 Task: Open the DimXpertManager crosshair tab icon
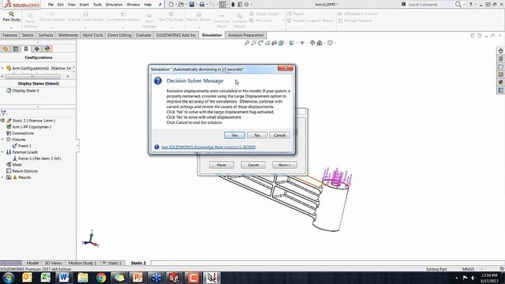[37, 49]
